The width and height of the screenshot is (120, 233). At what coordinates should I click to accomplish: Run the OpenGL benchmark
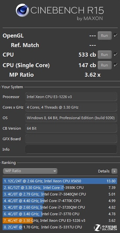pyautogui.click(x=105, y=36)
